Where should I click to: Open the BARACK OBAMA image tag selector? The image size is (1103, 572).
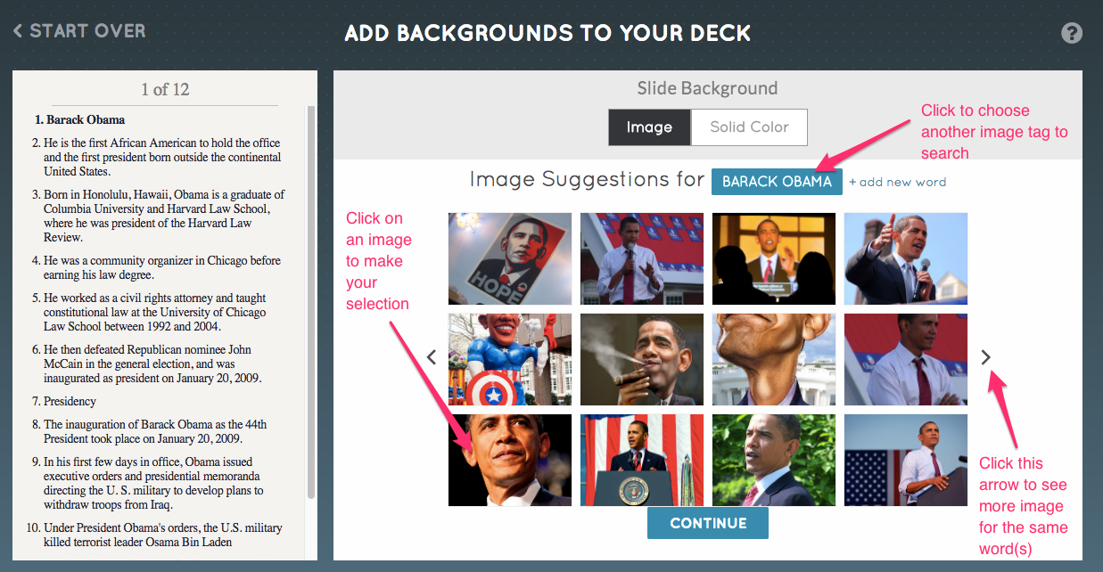tap(777, 182)
